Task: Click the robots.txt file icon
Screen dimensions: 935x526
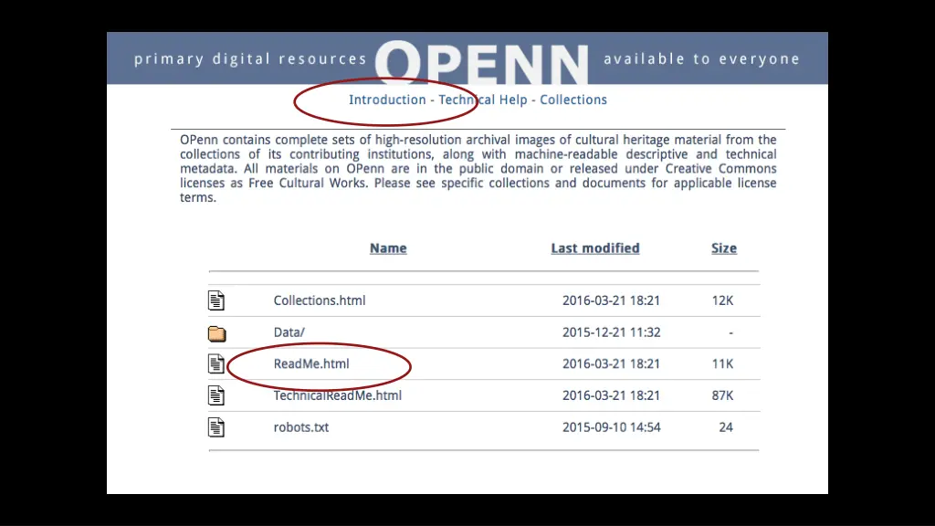Action: (x=216, y=427)
